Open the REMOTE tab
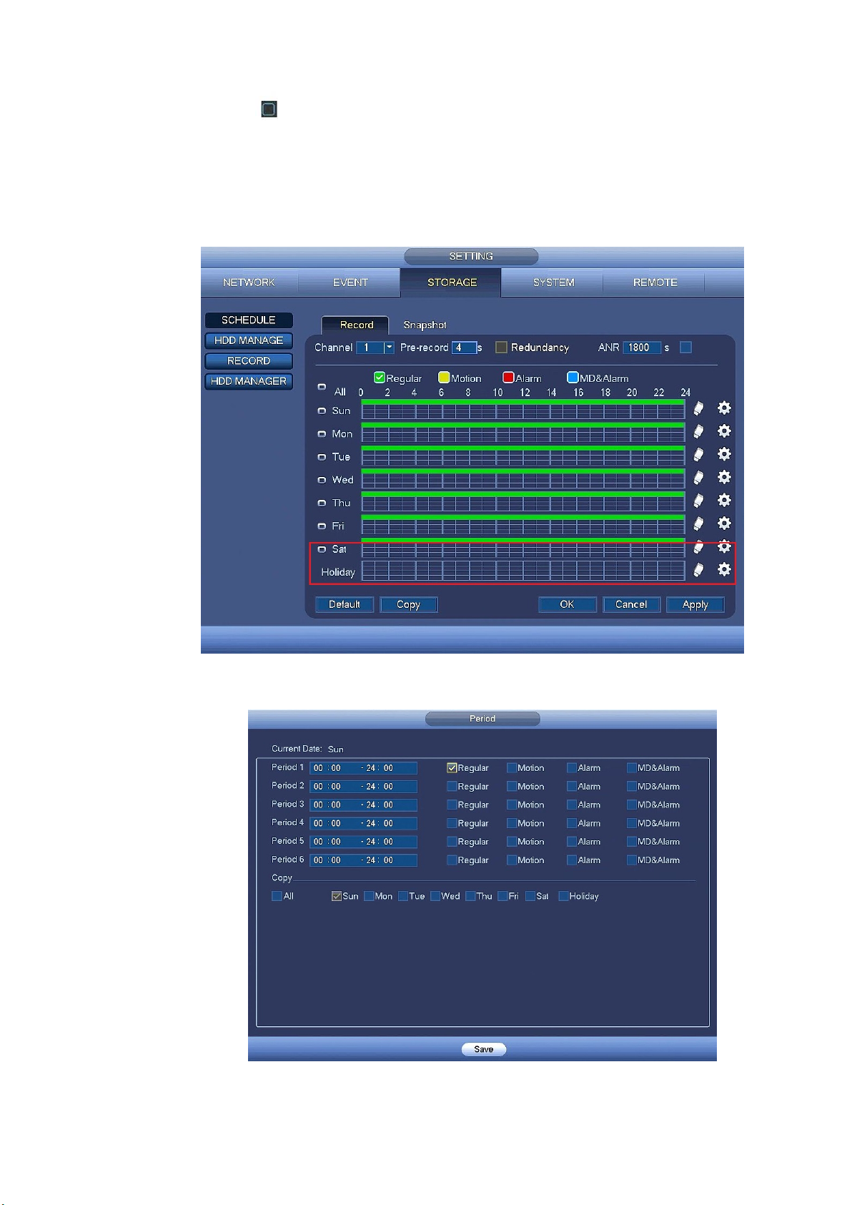Viewport: 852px width, 1205px height. (x=655, y=282)
